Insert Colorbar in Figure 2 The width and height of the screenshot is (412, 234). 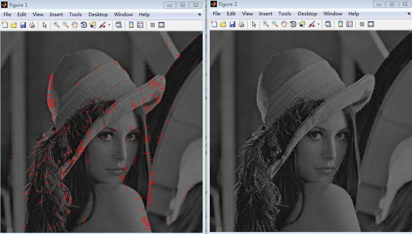(x=341, y=24)
